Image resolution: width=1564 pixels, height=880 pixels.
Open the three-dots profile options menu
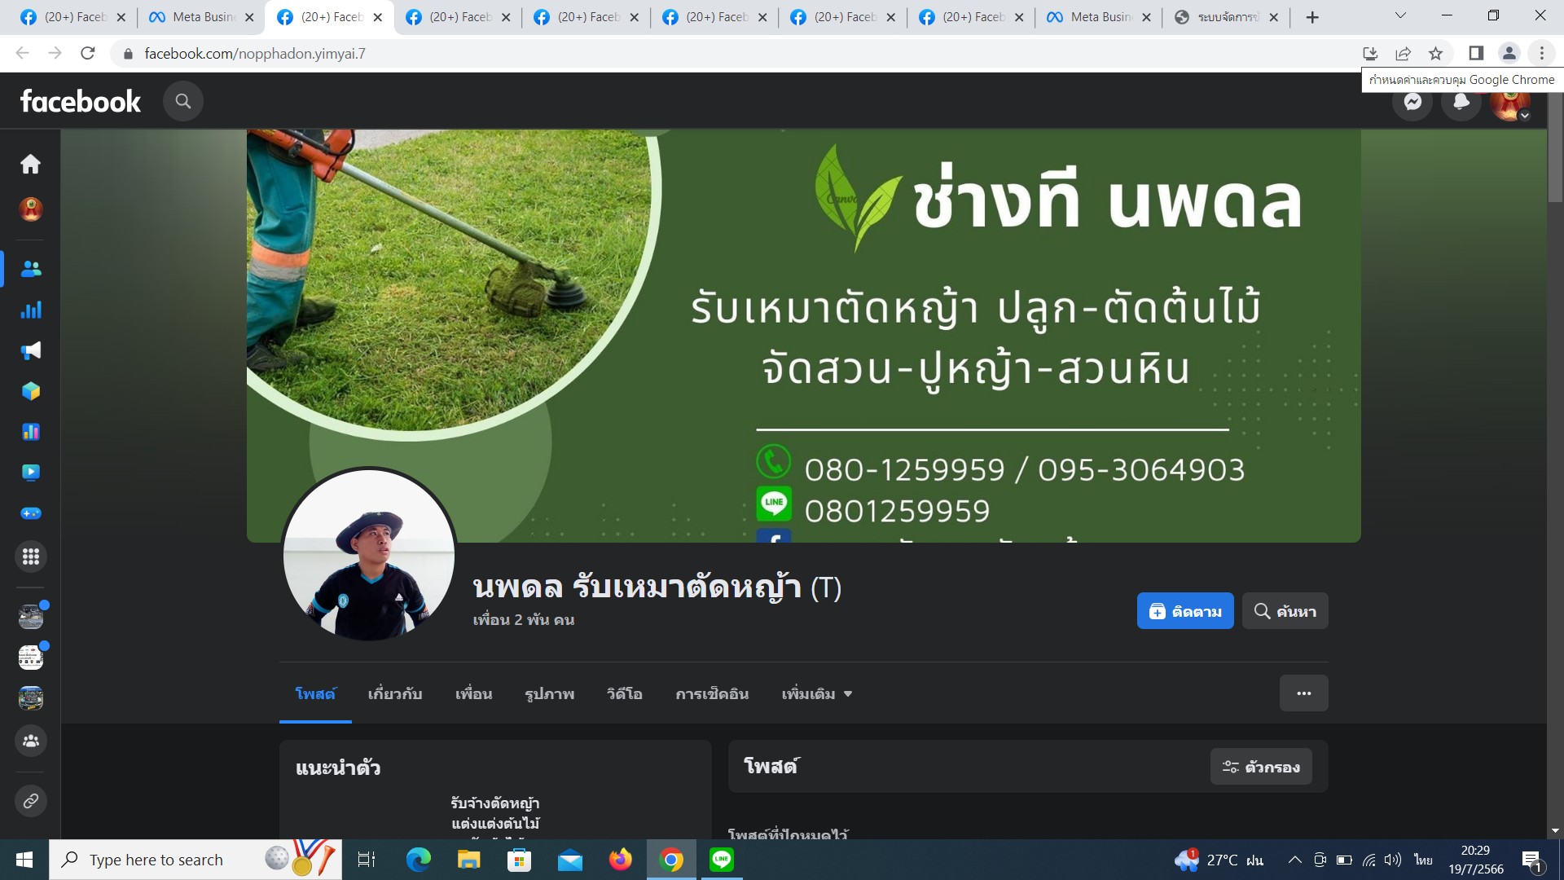coord(1303,693)
